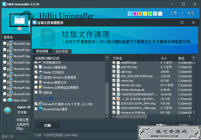Select the orange theme color swatch
Viewport: 201px width, 140px height.
140,13
